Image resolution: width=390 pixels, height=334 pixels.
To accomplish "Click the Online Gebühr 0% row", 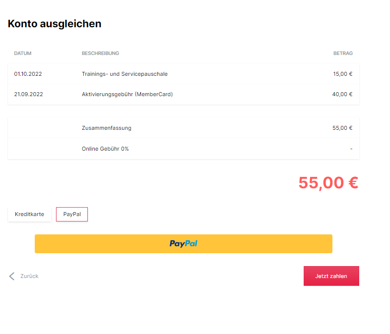I will 184,149.
